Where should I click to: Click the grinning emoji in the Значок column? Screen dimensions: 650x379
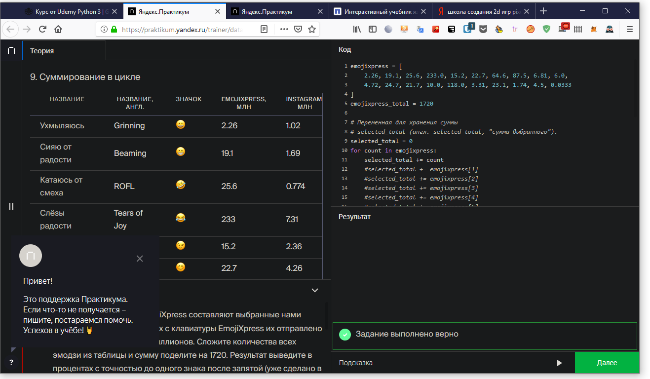pos(181,124)
